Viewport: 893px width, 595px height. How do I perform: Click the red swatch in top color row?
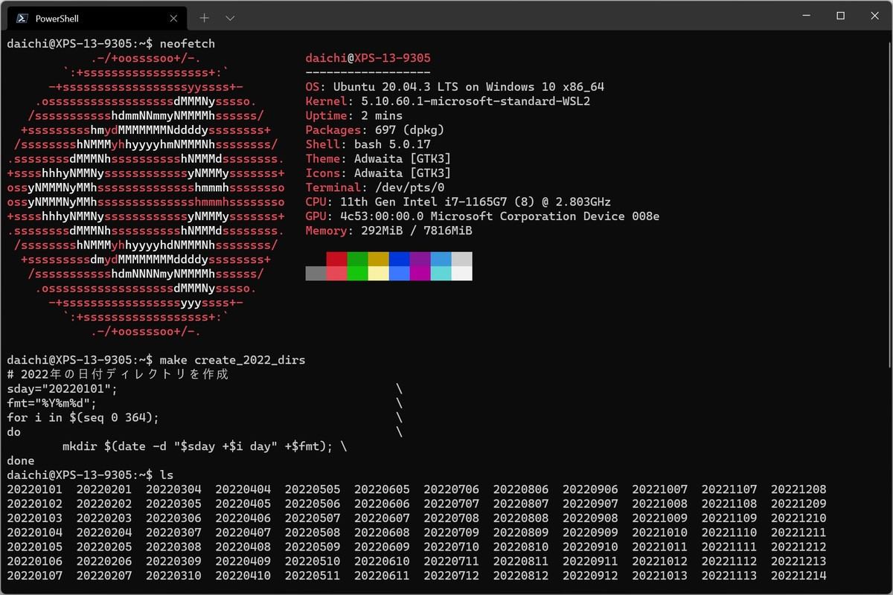336,259
